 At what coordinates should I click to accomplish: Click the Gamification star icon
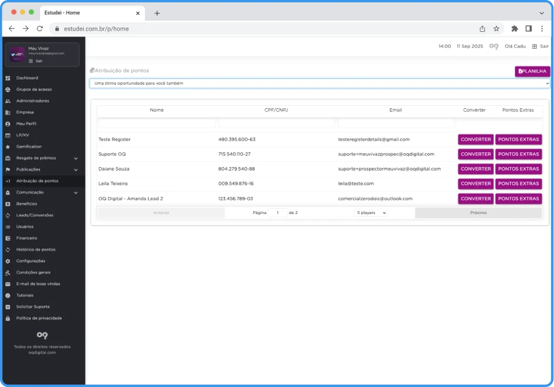[8, 146]
